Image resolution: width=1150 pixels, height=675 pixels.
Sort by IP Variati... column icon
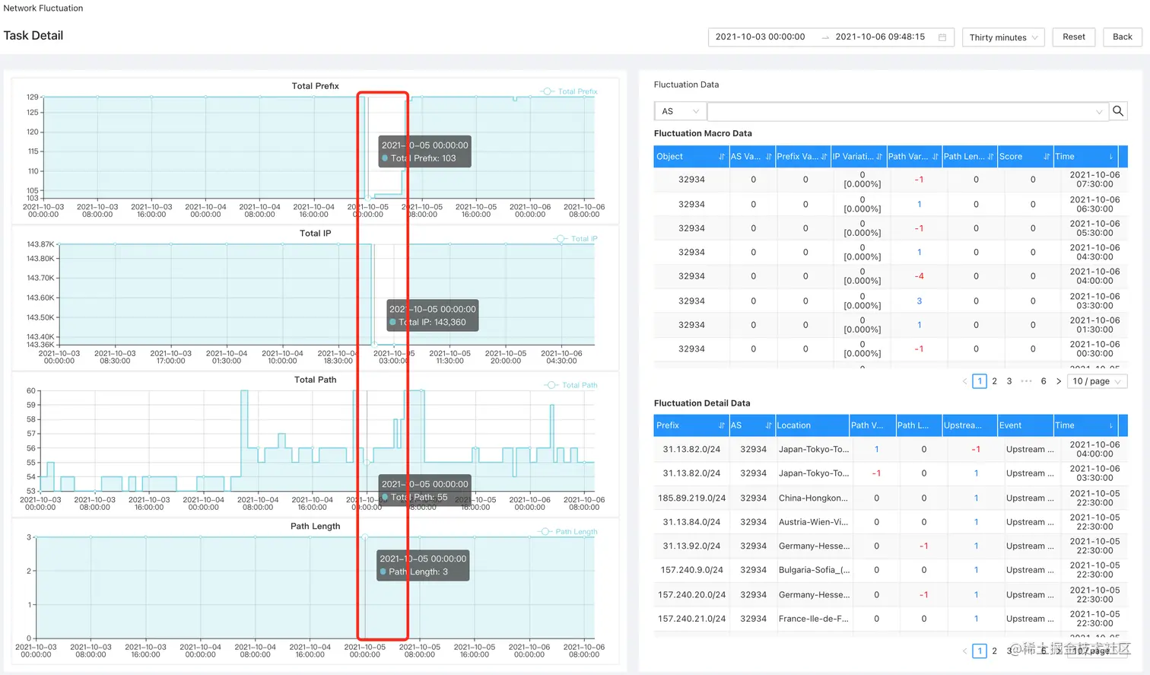879,157
